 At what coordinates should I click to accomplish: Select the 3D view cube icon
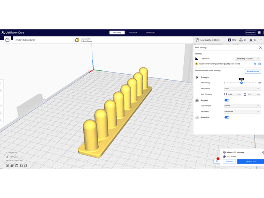(8, 166)
